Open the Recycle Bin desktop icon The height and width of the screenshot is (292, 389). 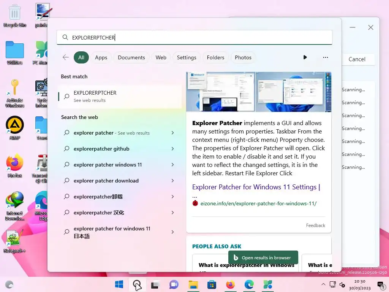point(14,16)
